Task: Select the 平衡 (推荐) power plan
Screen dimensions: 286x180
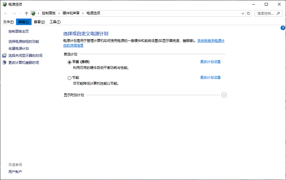Action: 70,62
